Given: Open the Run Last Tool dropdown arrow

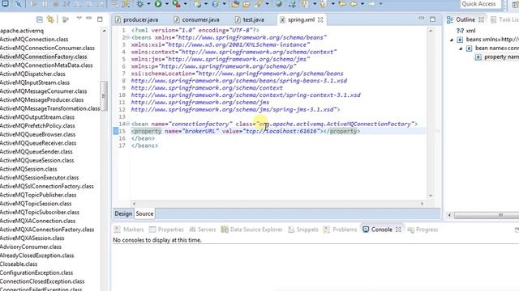Looking at the screenshot, I should [x=185, y=4].
